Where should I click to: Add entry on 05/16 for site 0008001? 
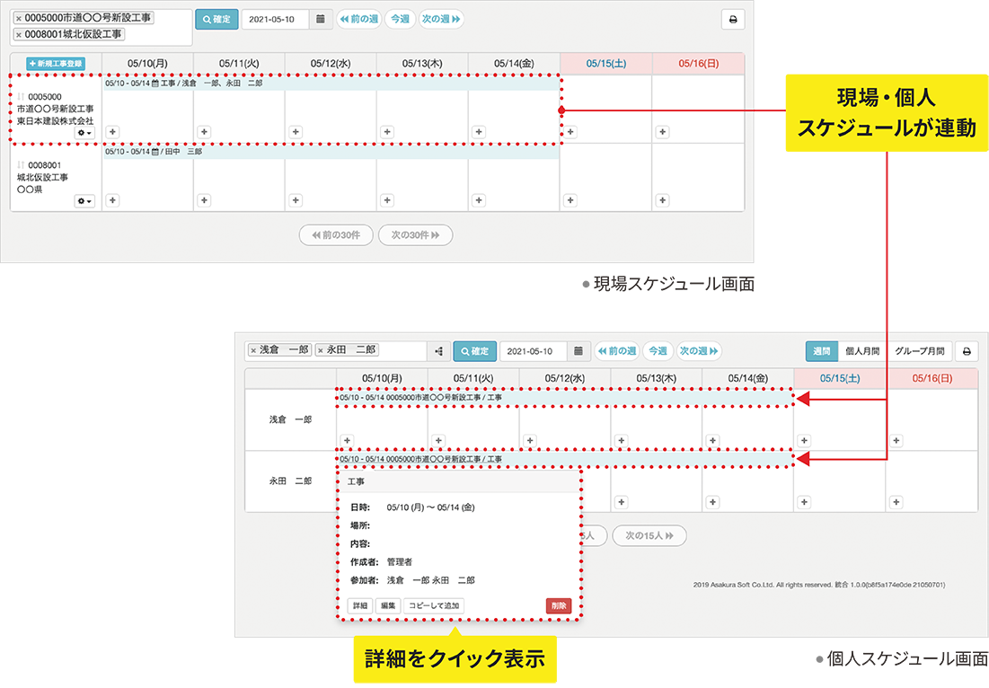click(662, 200)
